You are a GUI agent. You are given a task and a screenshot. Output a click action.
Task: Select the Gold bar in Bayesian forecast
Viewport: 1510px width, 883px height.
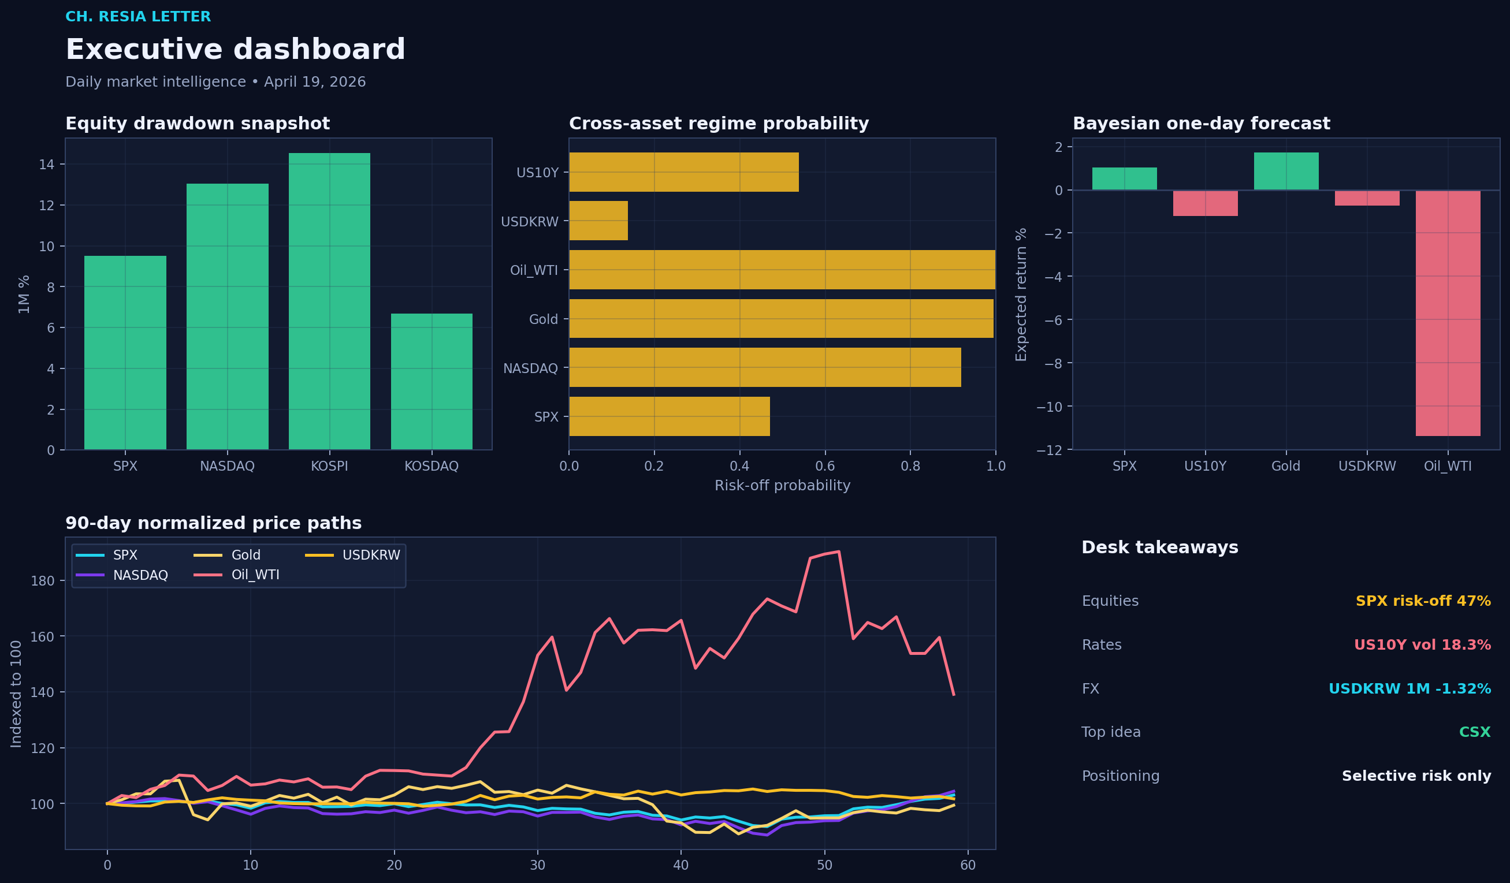tap(1286, 172)
